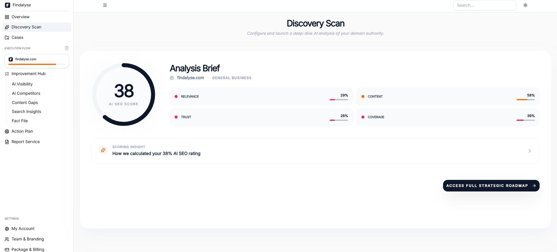Image resolution: width=557 pixels, height=252 pixels.
Task: Toggle the hamburger sidebar menu icon
Action: coord(105,5)
